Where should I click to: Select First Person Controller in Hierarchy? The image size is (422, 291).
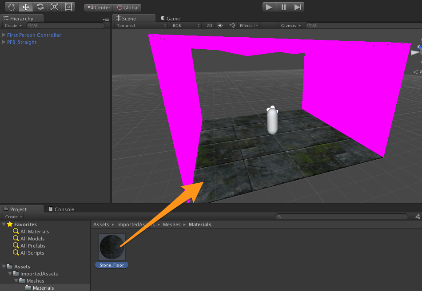click(34, 35)
